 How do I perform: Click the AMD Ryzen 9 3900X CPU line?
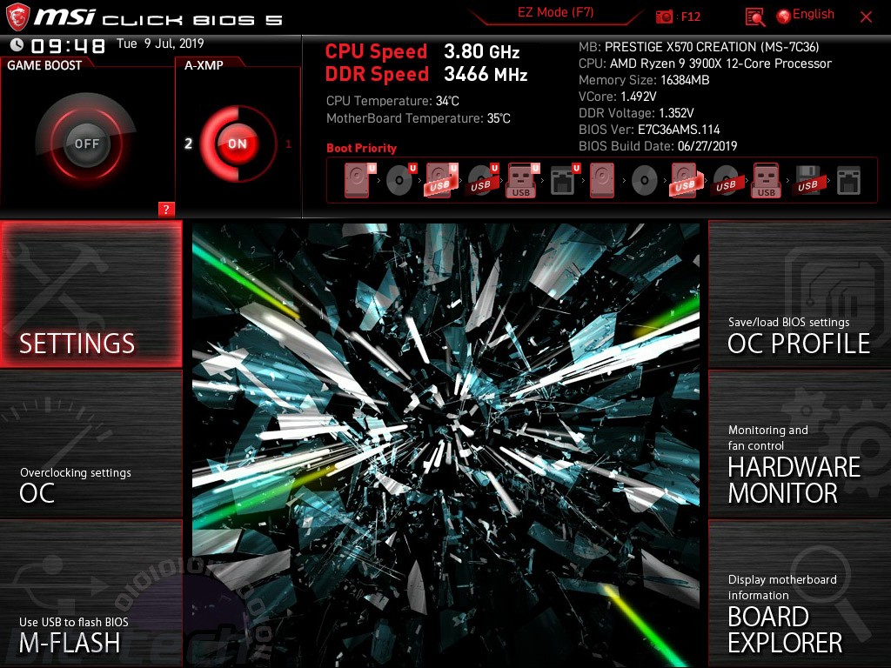705,63
